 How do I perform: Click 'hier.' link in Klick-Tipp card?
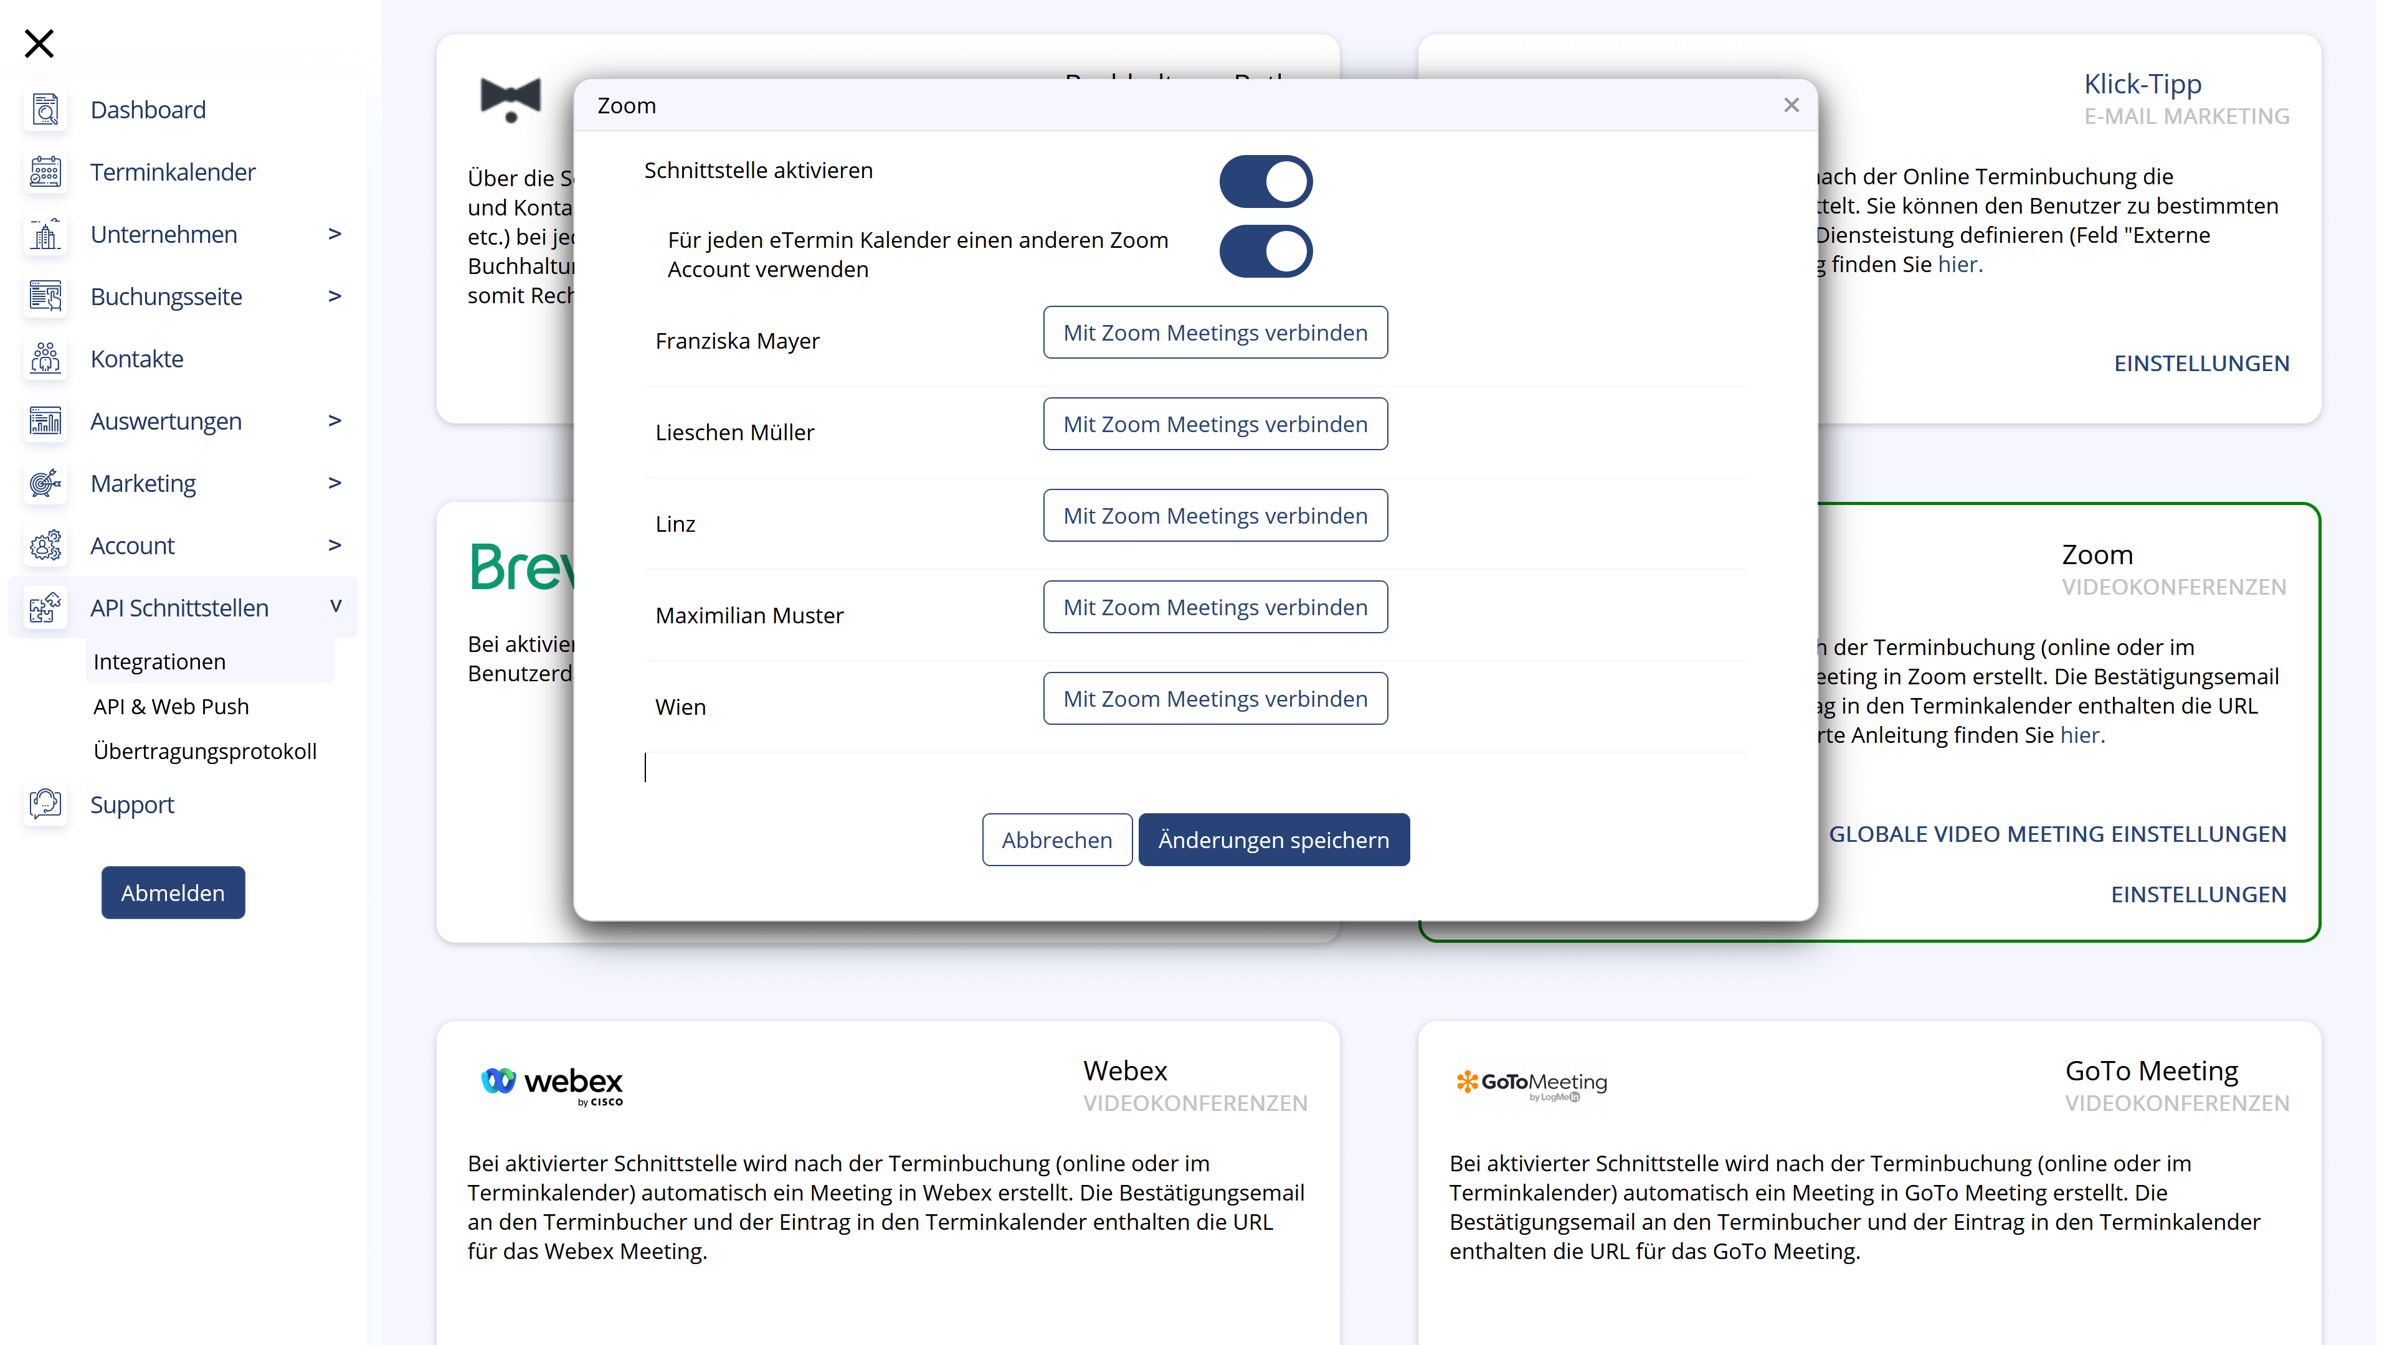point(1960,265)
